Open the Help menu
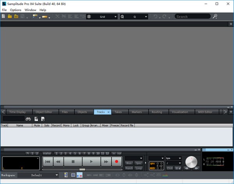This screenshot has height=184, width=234. [x=43, y=10]
